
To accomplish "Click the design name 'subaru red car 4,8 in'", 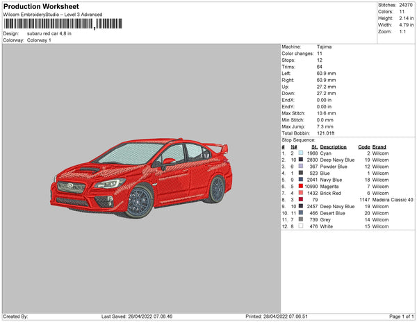I will 49,34.
